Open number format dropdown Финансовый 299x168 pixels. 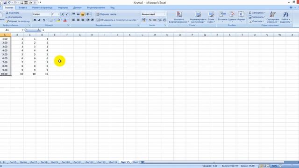(x=165, y=14)
